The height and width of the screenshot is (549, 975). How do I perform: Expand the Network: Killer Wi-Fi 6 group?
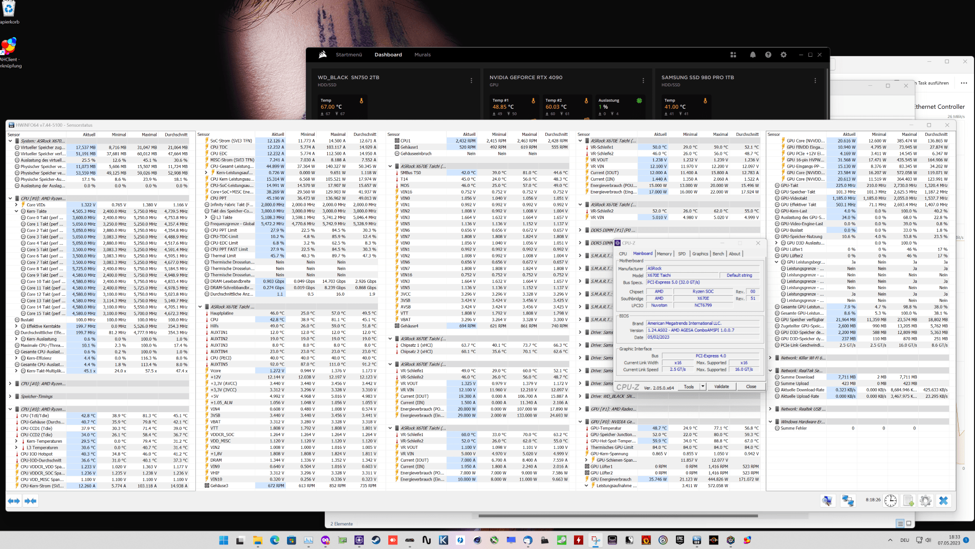coord(770,358)
